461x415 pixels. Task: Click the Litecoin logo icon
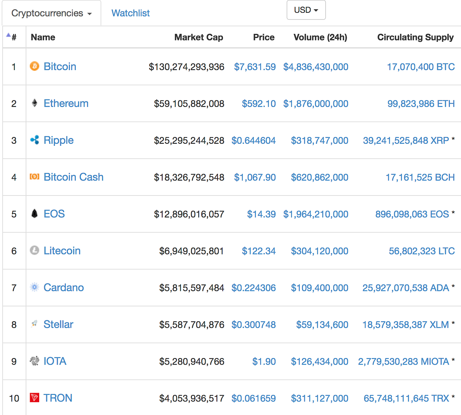click(35, 250)
